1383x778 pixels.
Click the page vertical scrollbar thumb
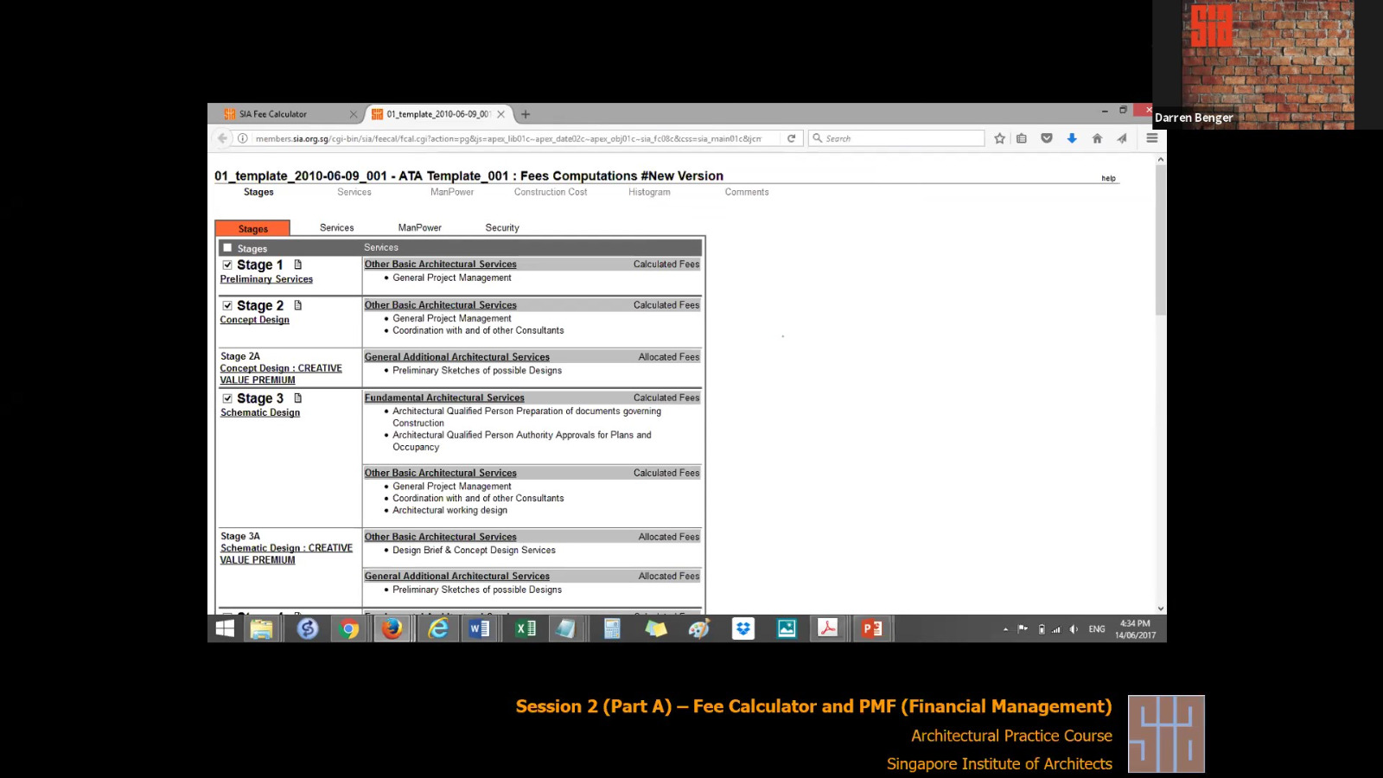tap(1160, 240)
